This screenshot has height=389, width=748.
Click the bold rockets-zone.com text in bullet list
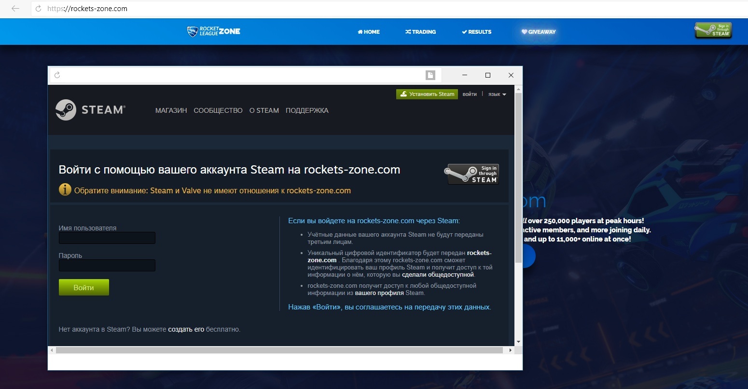[x=400, y=256]
